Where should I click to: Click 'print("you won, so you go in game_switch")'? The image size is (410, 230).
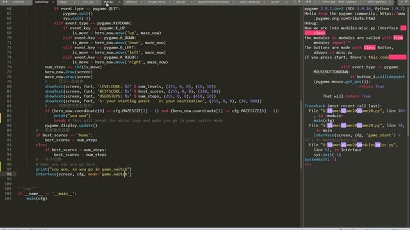pos(84,169)
